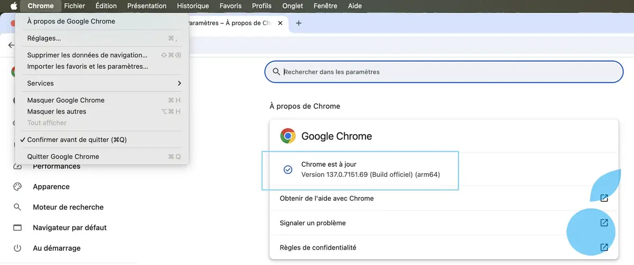Open Obtenir de l'aide avec Chrome link
This screenshot has height=265, width=634.
tap(444, 198)
